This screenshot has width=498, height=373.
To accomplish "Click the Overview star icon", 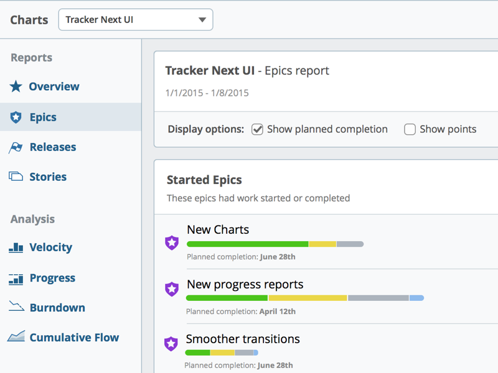I will pos(16,86).
